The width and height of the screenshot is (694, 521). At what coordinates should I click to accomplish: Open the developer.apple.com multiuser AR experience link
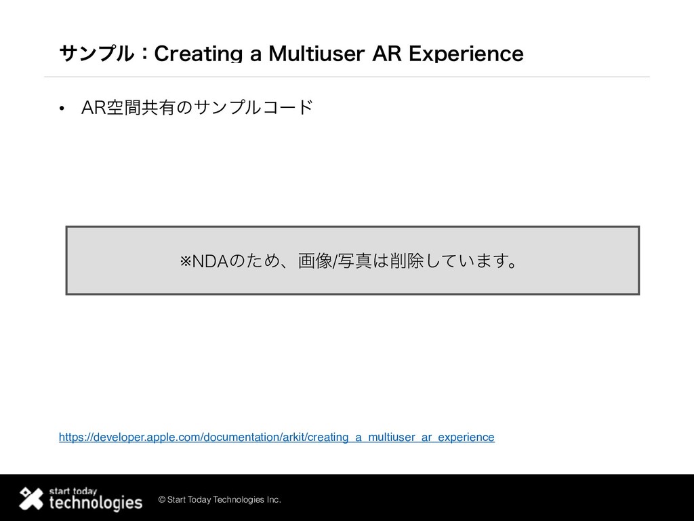(x=277, y=437)
